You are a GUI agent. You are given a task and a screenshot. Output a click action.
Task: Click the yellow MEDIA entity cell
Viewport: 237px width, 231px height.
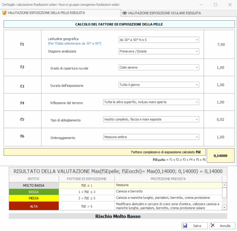point(34,198)
